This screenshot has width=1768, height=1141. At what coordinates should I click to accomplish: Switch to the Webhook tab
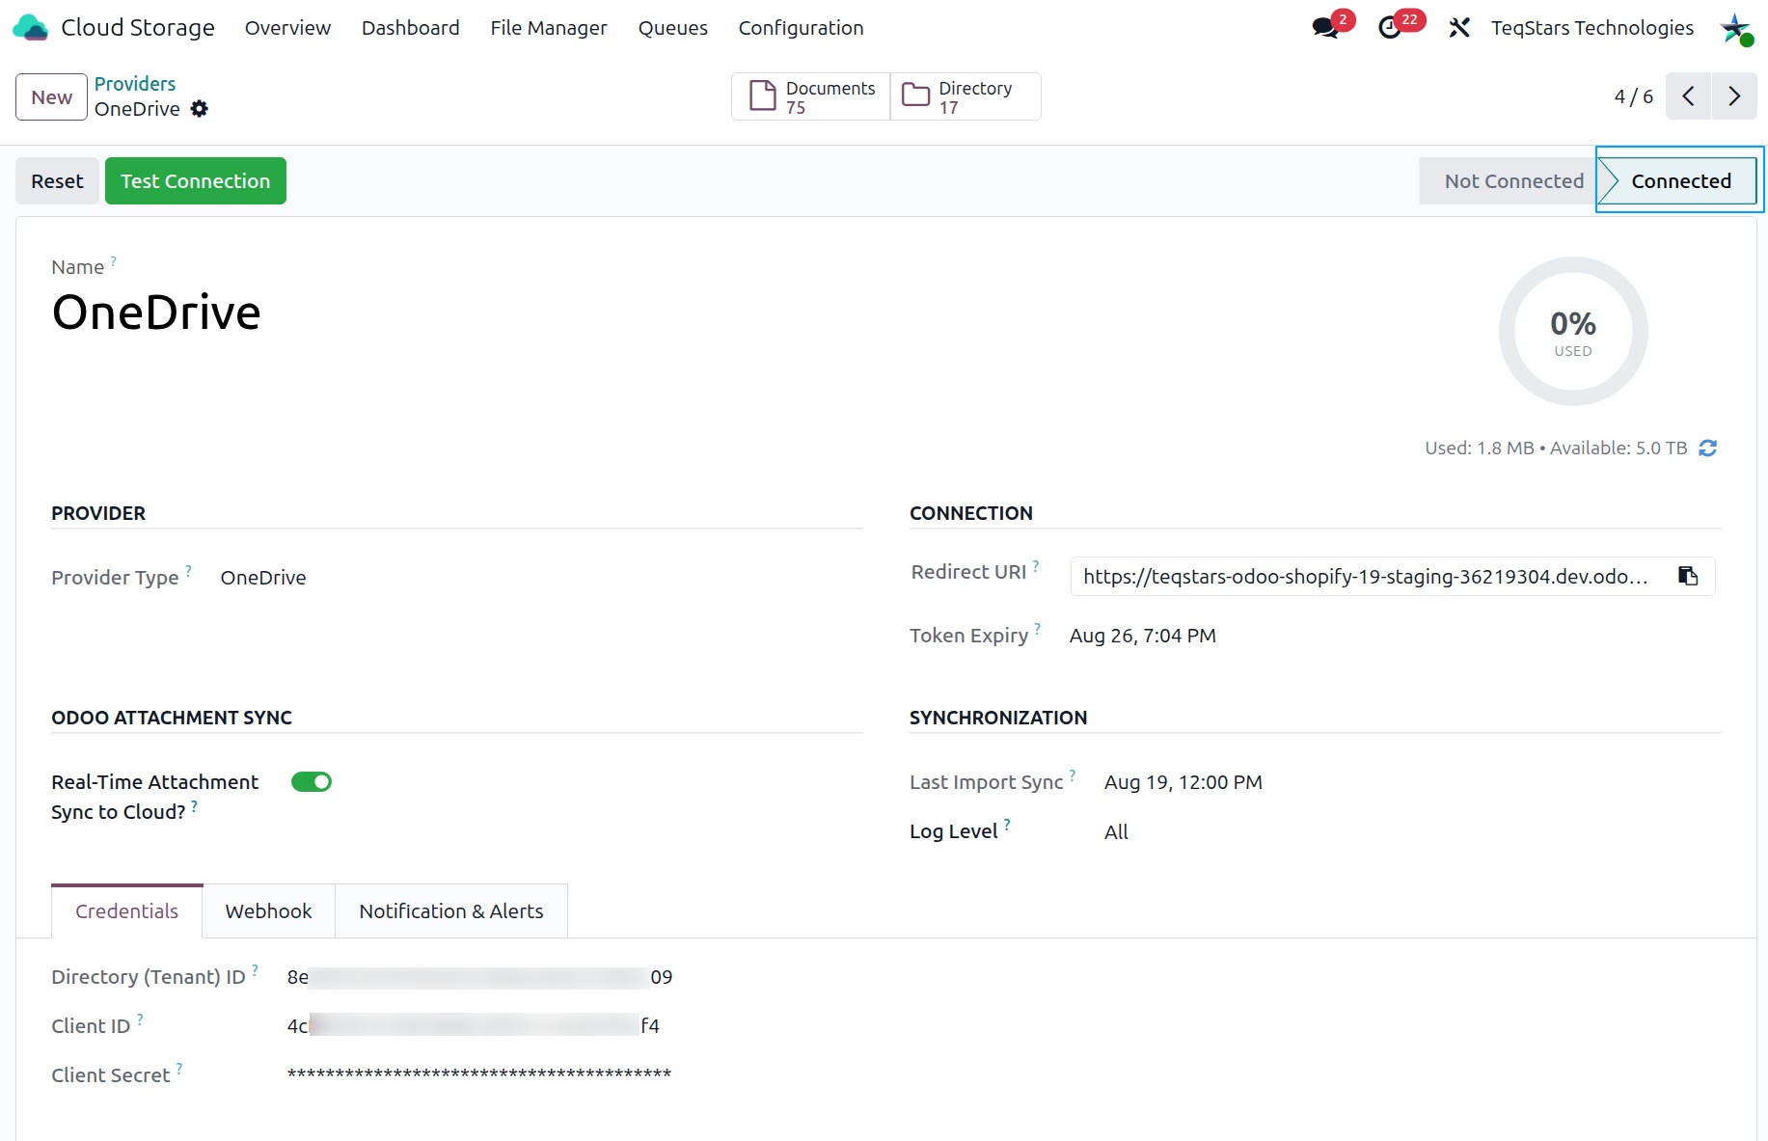point(269,911)
